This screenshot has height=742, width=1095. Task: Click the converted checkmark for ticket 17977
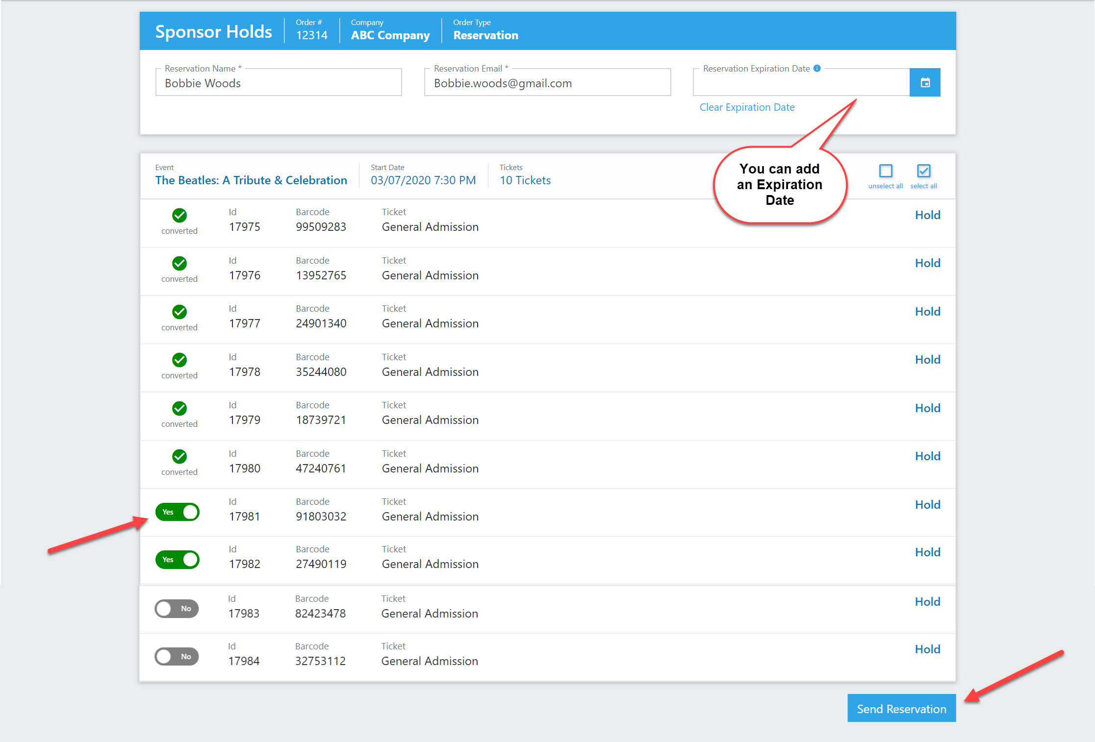click(x=179, y=312)
